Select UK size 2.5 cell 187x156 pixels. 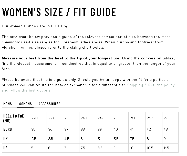click(x=34, y=139)
